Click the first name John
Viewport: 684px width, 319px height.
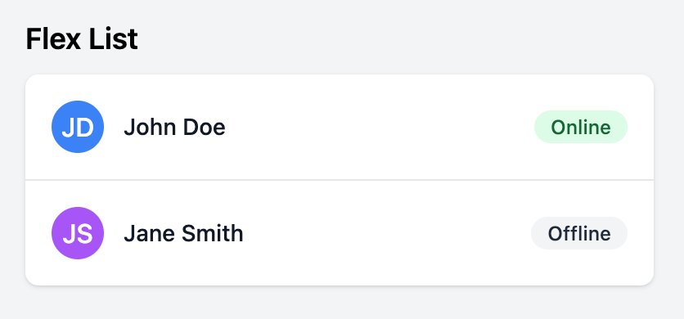pyautogui.click(x=150, y=127)
